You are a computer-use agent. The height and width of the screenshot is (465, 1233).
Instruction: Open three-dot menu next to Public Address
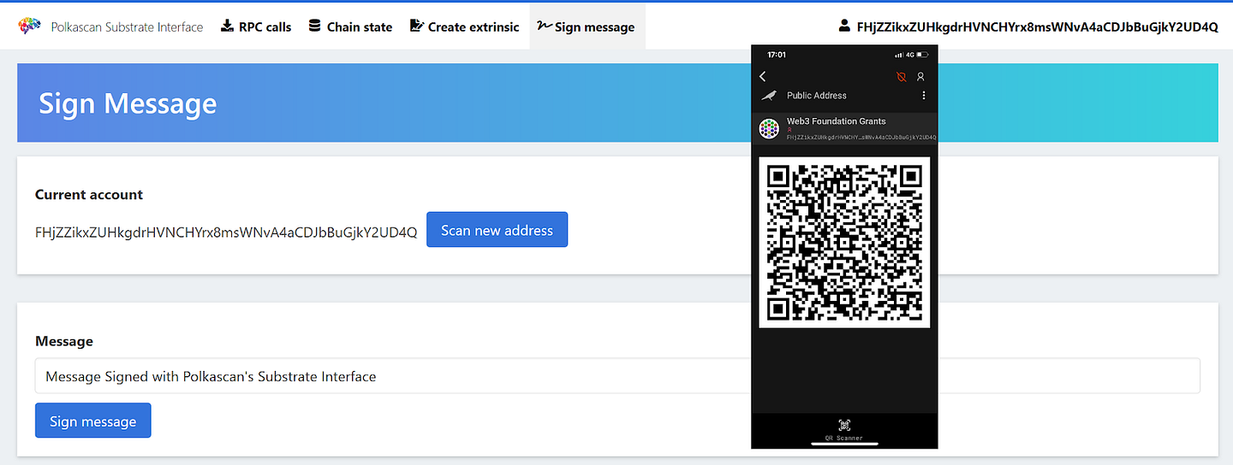[x=923, y=96]
